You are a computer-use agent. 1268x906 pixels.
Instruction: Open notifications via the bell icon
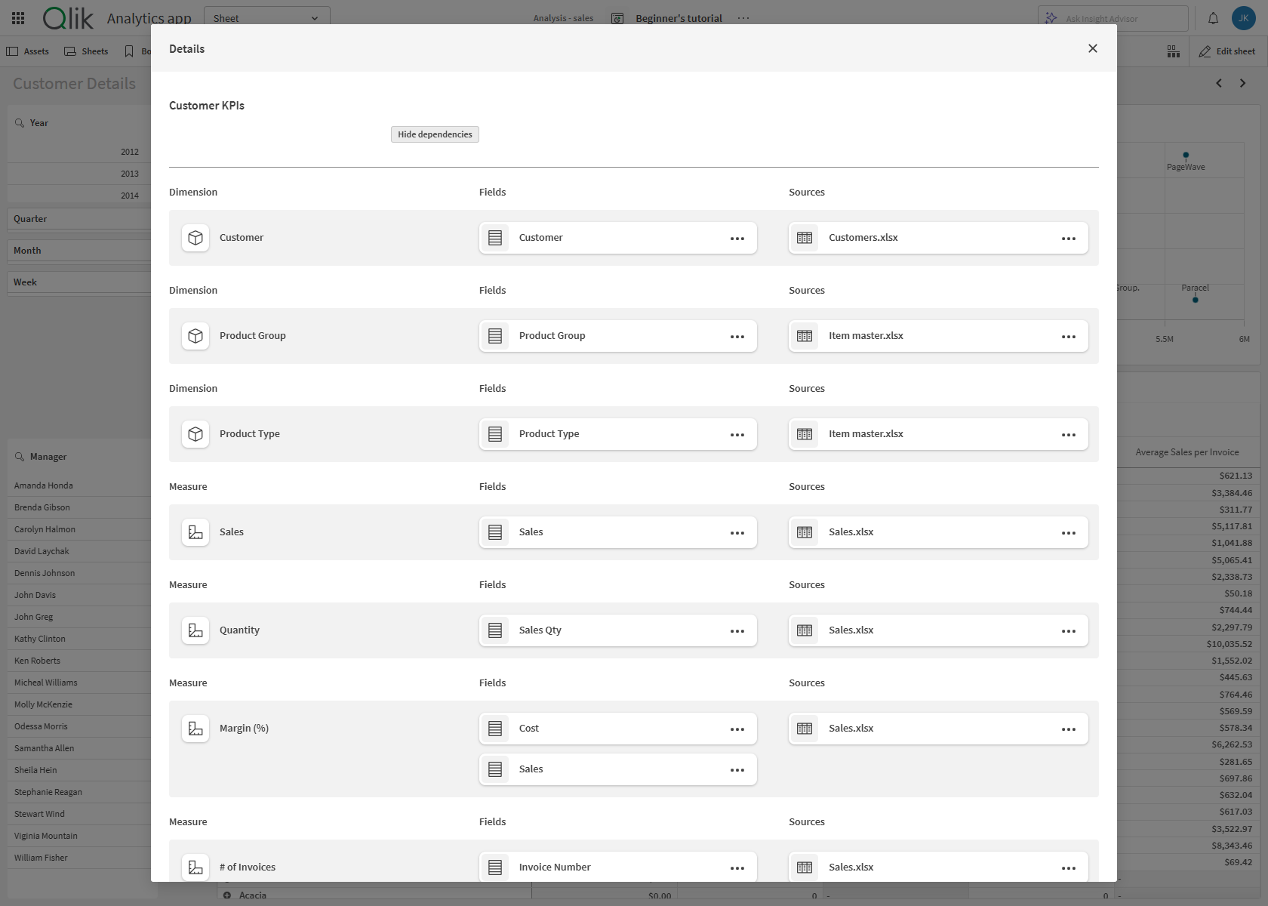coord(1213,17)
